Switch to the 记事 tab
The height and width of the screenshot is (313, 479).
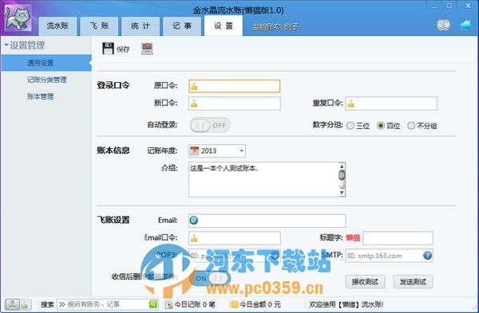[182, 26]
